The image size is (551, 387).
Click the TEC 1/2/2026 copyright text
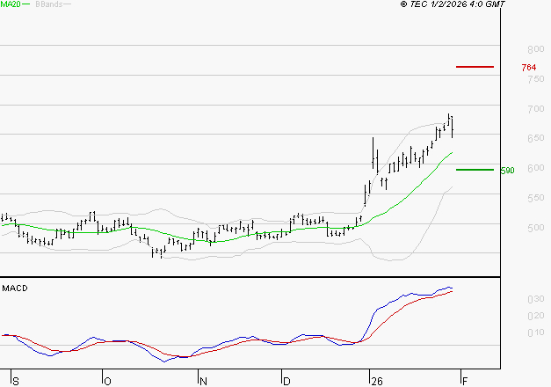click(453, 4)
